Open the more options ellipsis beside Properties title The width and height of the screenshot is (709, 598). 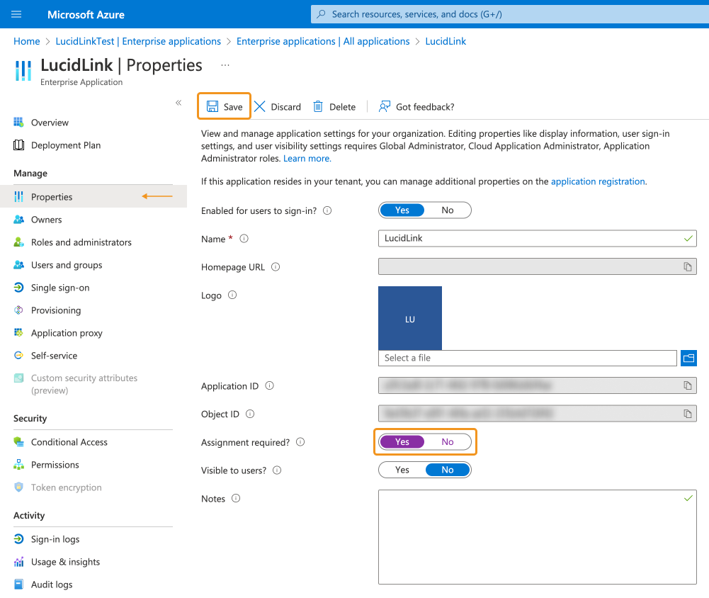point(225,65)
